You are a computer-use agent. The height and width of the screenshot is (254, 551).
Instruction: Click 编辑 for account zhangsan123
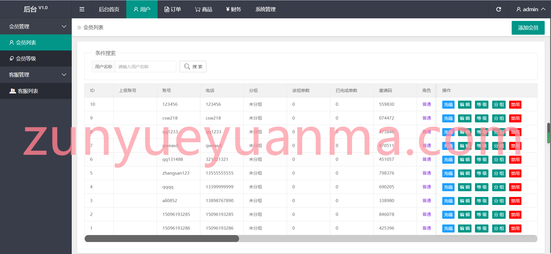tap(465, 173)
